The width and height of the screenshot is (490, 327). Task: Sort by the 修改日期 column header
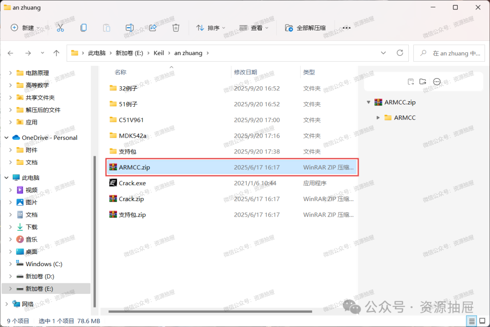(x=245, y=72)
